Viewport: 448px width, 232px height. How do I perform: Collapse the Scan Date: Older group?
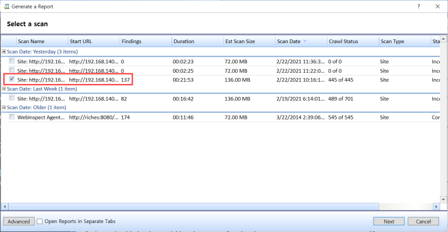coord(4,108)
